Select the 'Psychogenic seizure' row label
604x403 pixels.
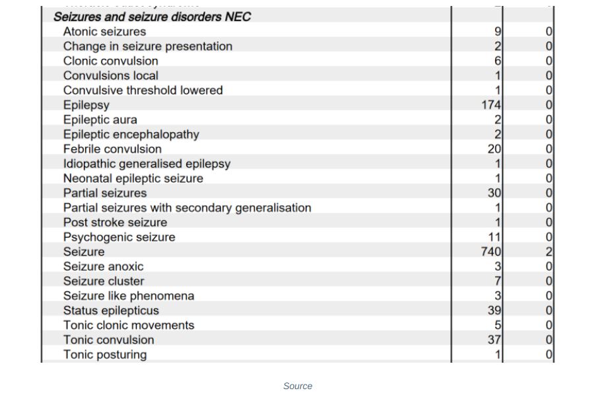(x=119, y=237)
